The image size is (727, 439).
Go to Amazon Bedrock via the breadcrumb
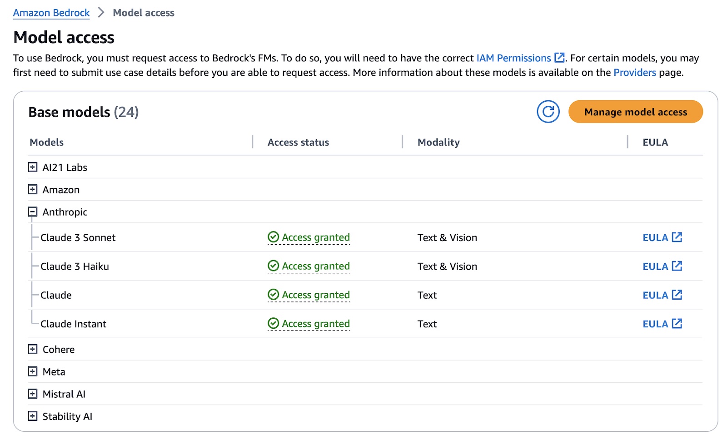[51, 13]
